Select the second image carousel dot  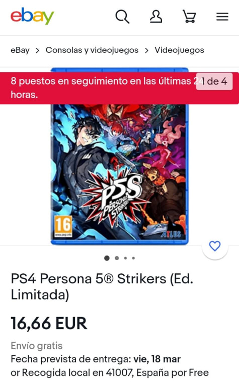(117, 258)
